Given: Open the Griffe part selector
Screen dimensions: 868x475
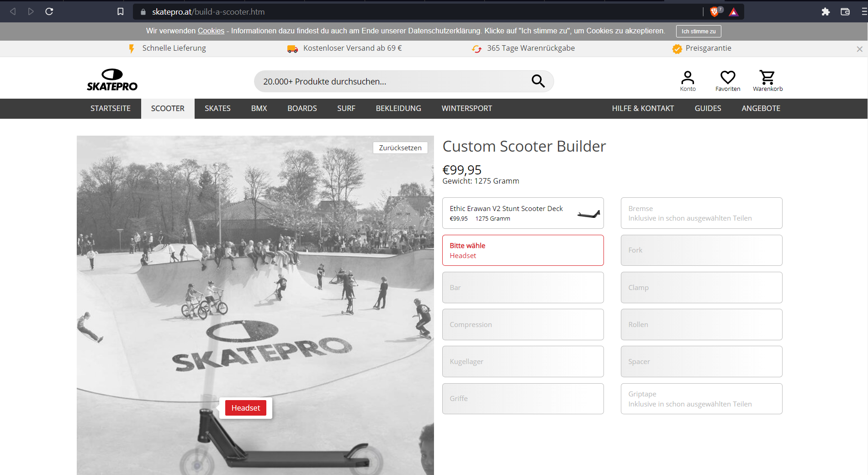Looking at the screenshot, I should (x=523, y=399).
